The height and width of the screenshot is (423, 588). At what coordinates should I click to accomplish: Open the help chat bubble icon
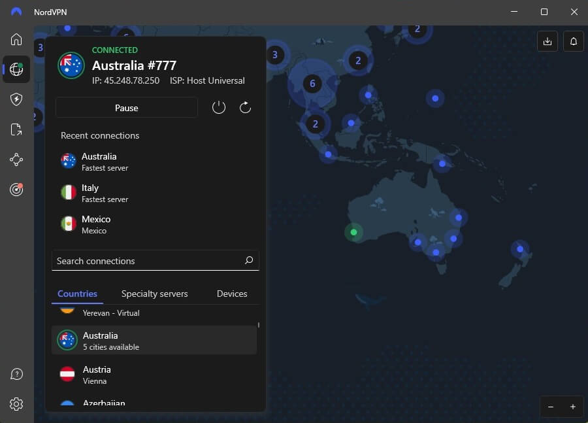click(x=16, y=374)
